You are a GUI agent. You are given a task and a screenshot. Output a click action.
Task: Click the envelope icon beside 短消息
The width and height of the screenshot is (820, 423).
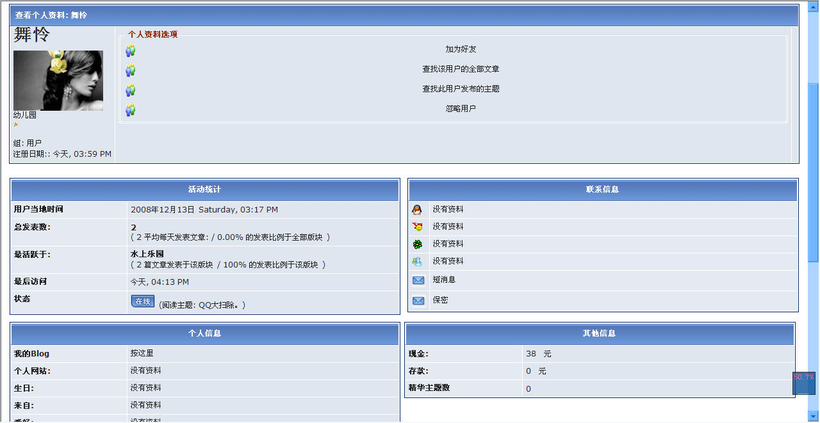coord(418,280)
